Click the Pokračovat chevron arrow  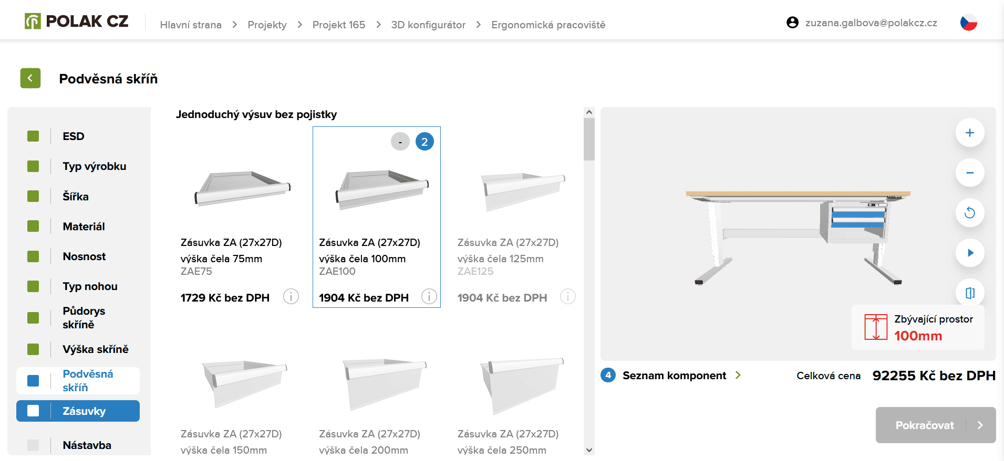click(980, 425)
